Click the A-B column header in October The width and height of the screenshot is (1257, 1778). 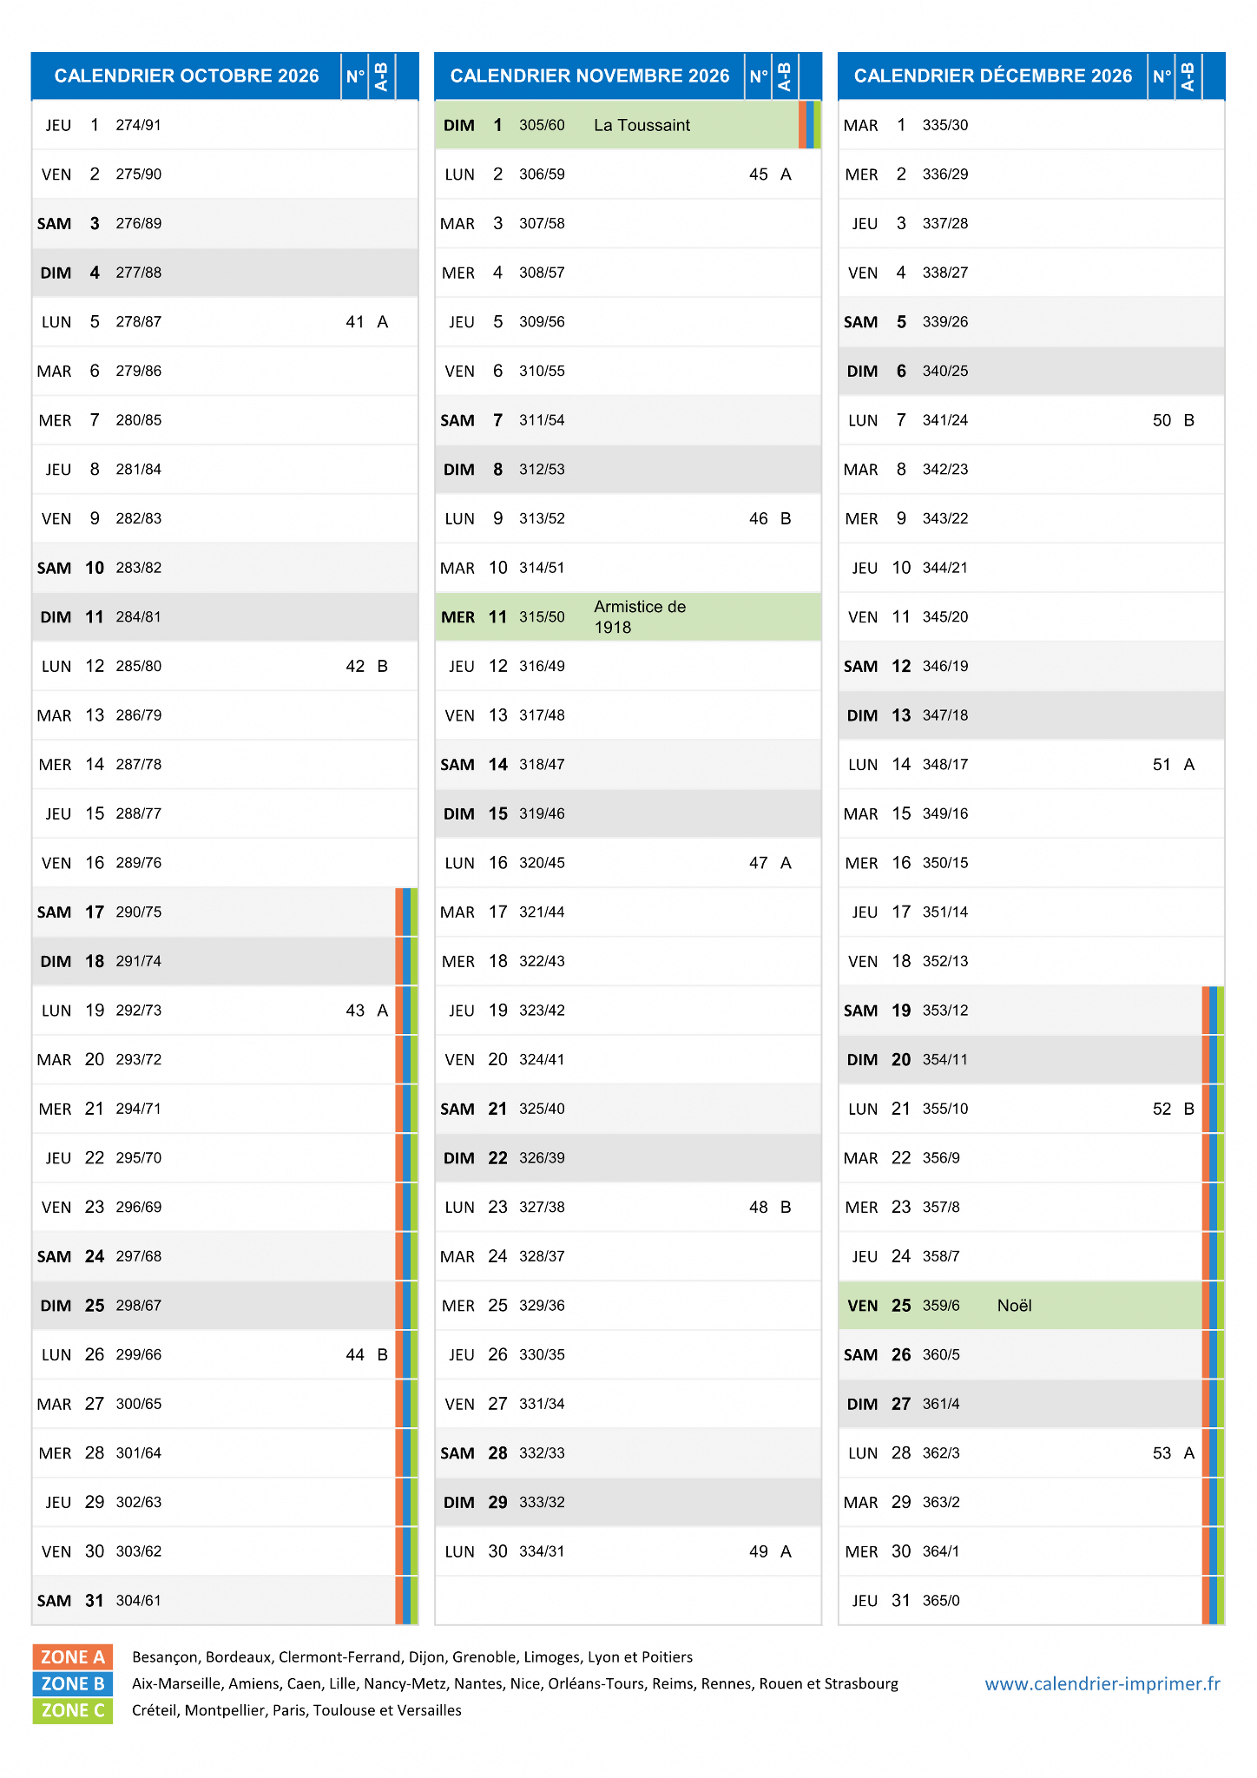[x=381, y=76]
